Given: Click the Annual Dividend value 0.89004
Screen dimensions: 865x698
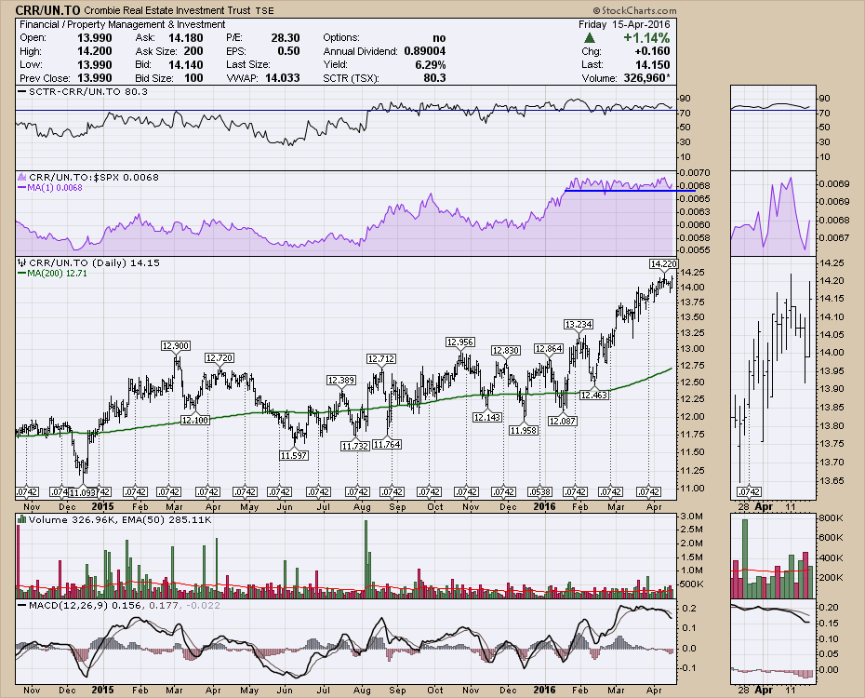Looking at the screenshot, I should click(x=425, y=51).
